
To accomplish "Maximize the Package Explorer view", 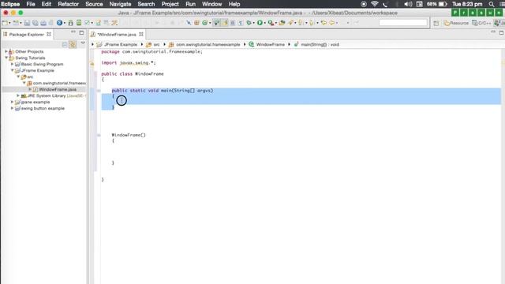I will pyautogui.click(x=81, y=32).
